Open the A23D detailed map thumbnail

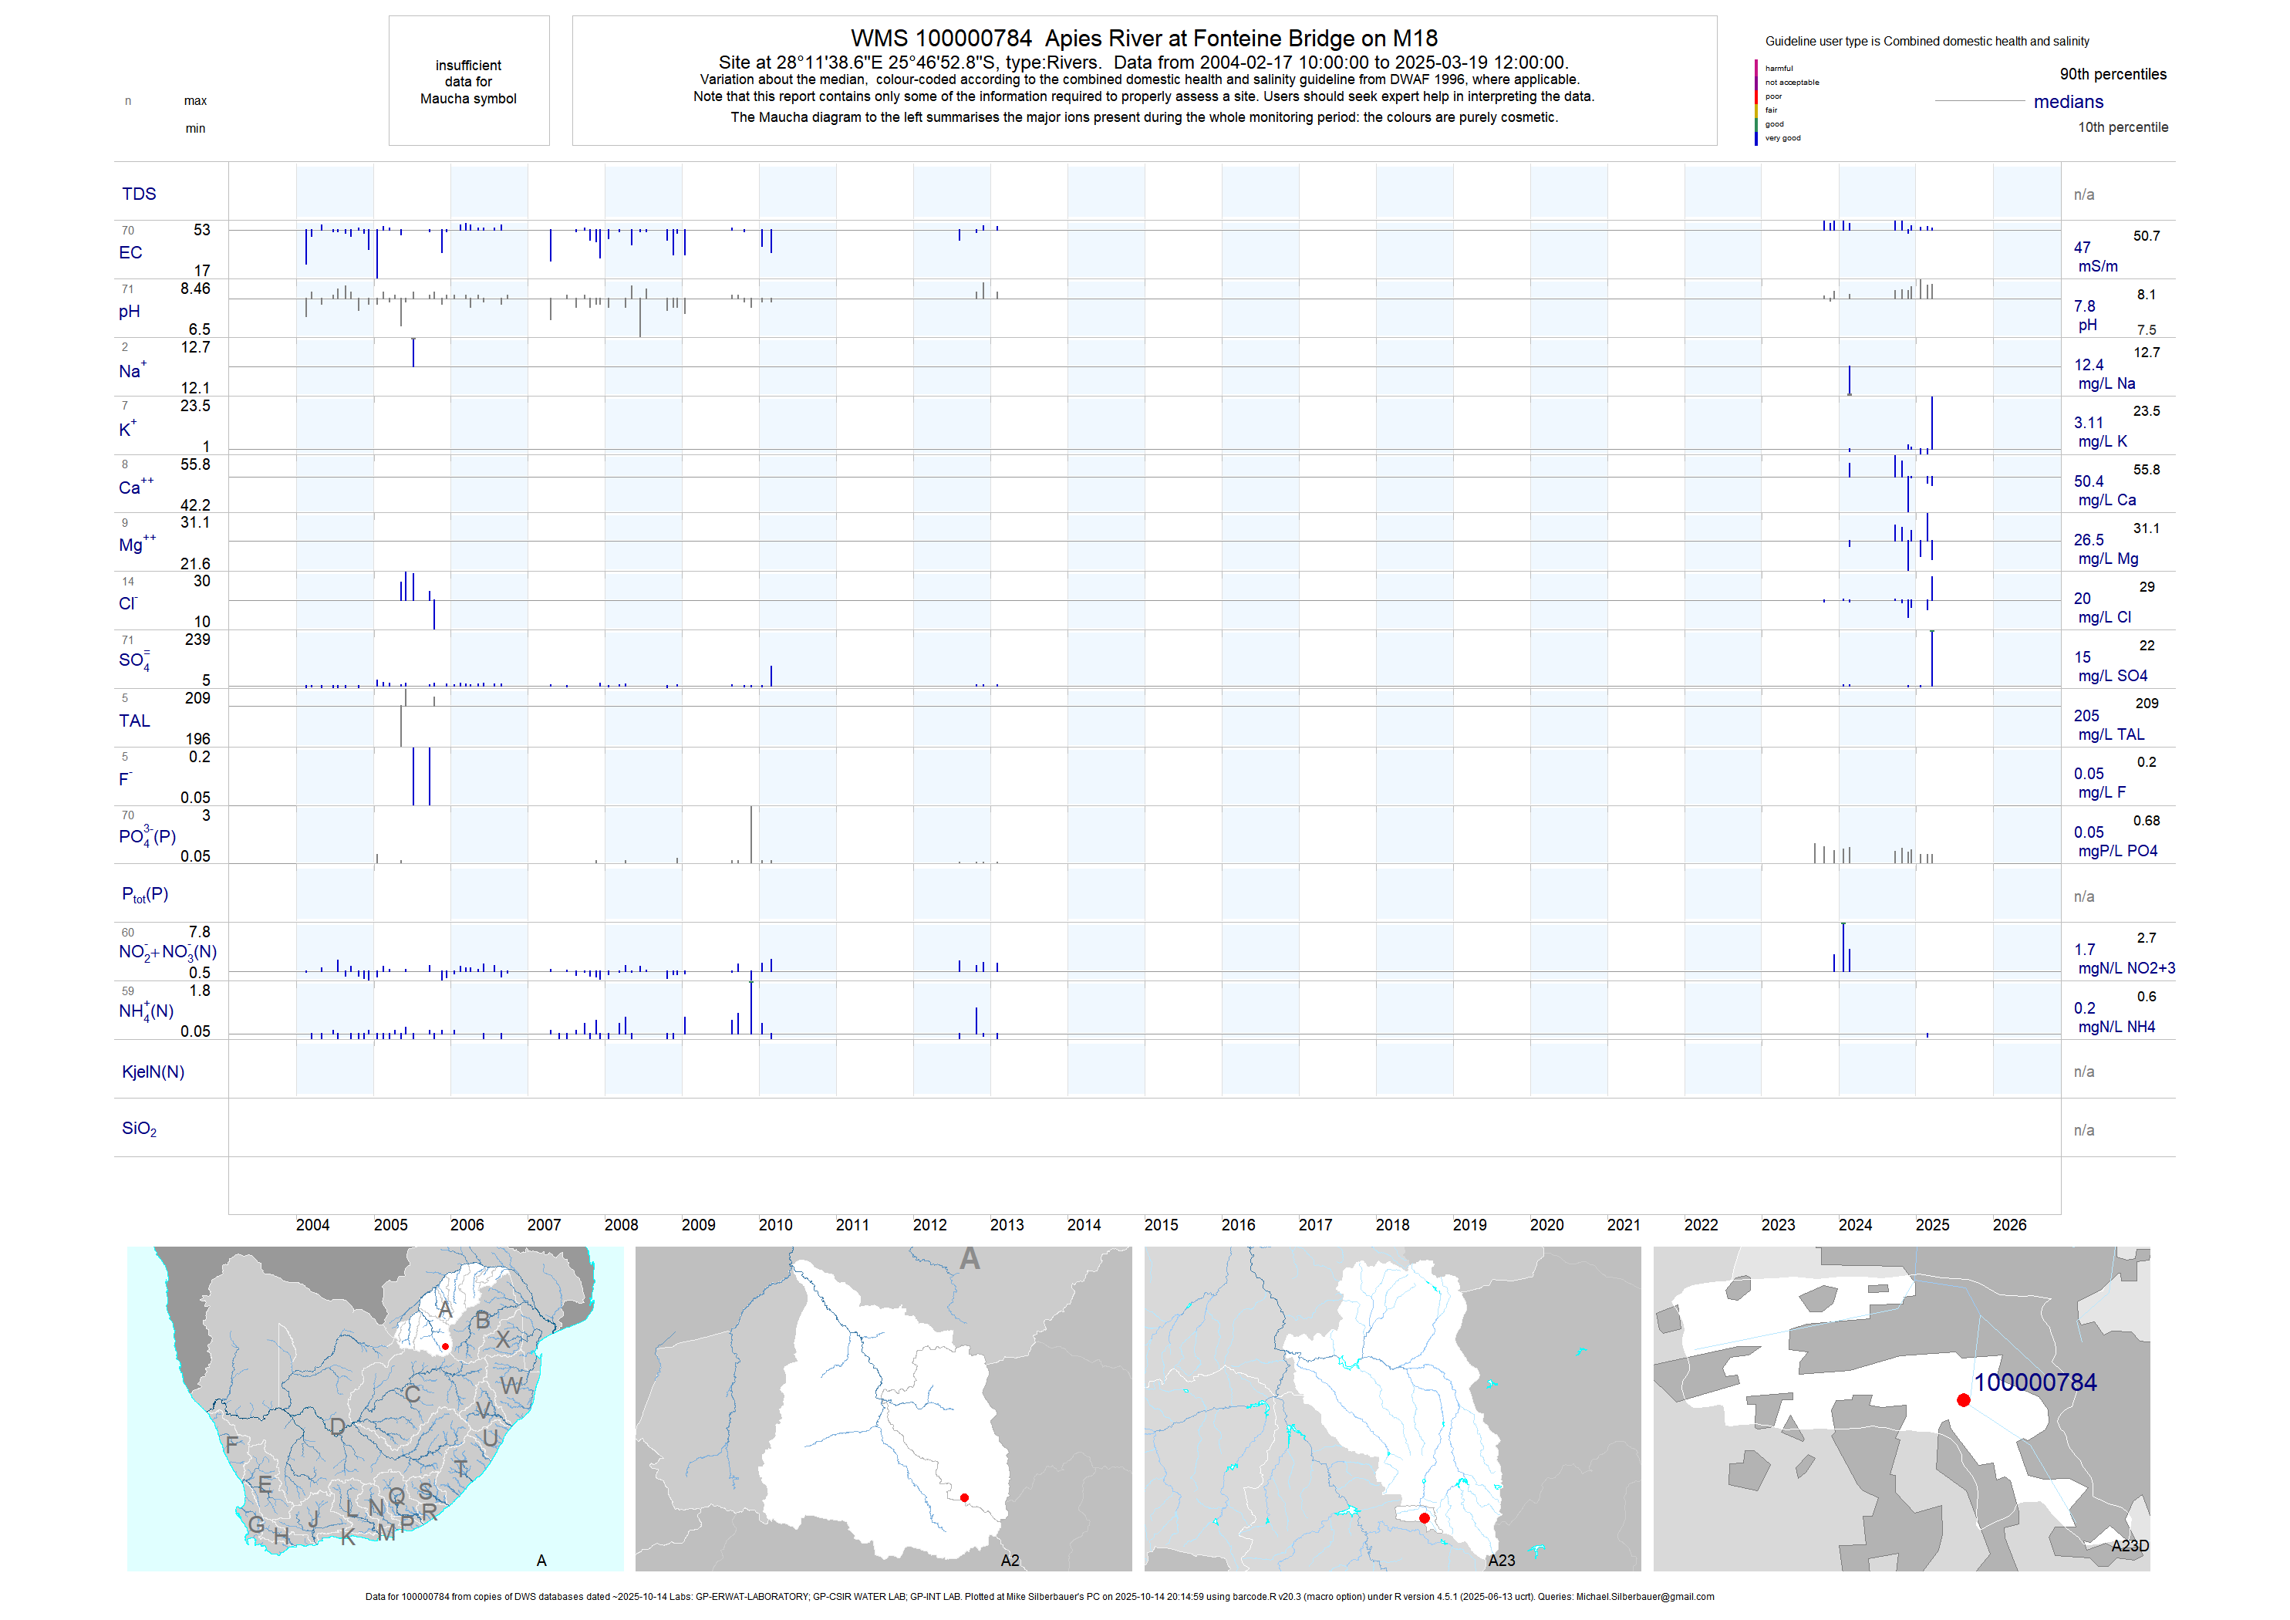1901,1409
